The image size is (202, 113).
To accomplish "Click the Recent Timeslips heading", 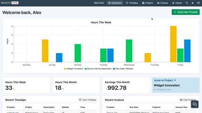I will click(x=15, y=100).
